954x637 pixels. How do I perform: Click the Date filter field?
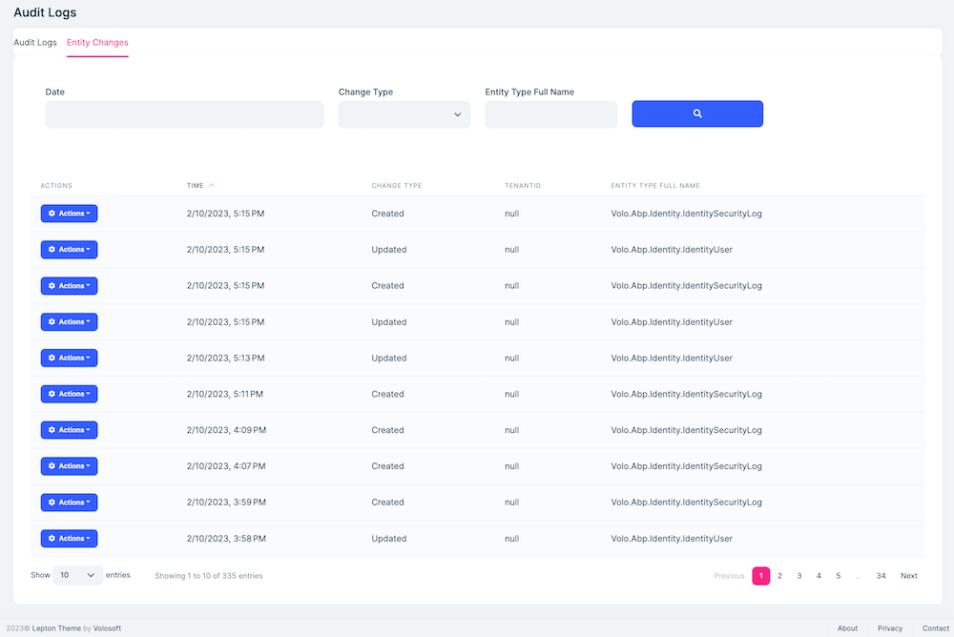tap(184, 113)
